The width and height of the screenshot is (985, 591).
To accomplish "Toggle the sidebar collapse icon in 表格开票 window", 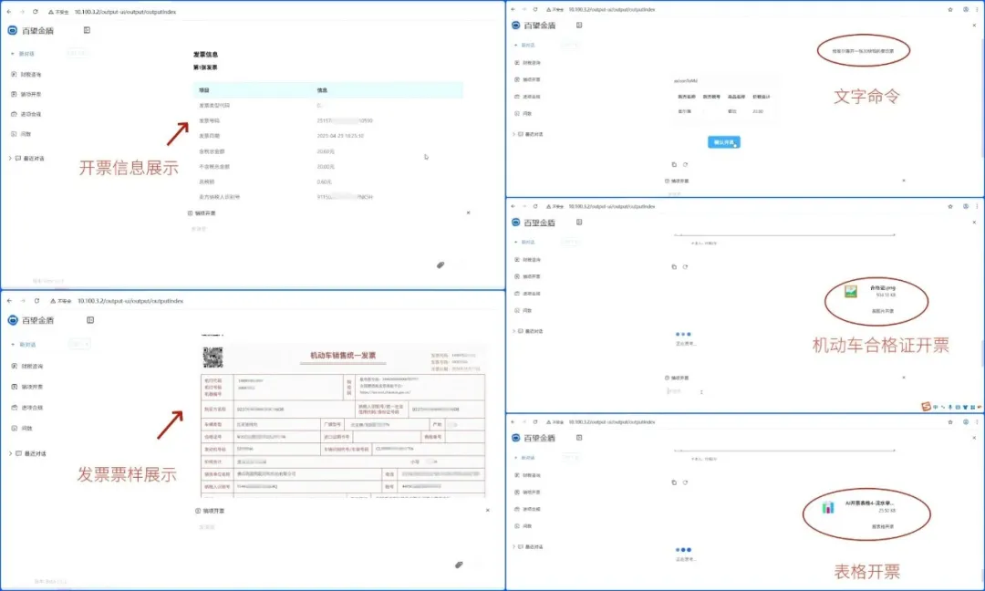I will [577, 438].
